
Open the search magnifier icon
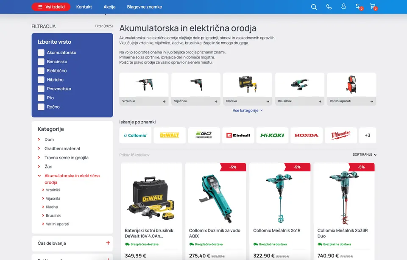(x=314, y=7)
